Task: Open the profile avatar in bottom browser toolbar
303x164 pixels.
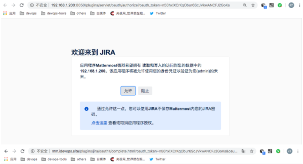Action: tap(290, 151)
